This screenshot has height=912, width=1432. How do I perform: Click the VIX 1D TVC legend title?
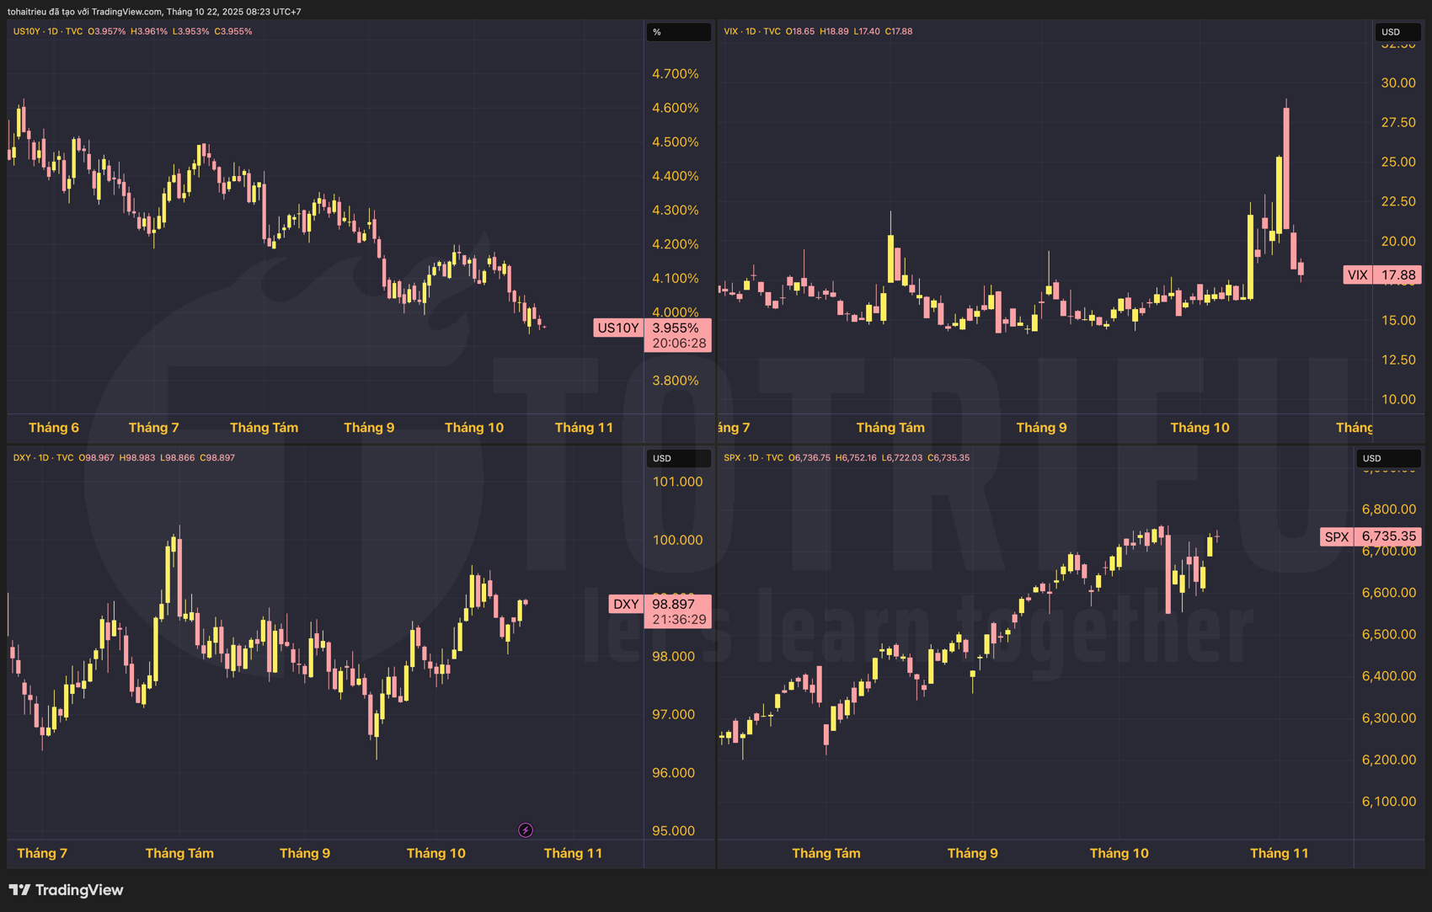click(x=751, y=31)
